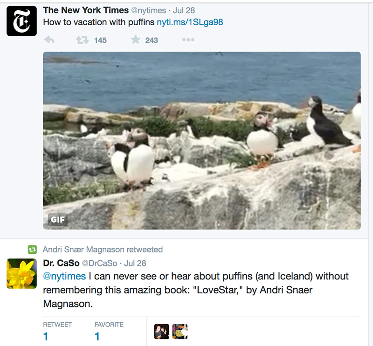Open the New York Times profile avatar

(21, 20)
